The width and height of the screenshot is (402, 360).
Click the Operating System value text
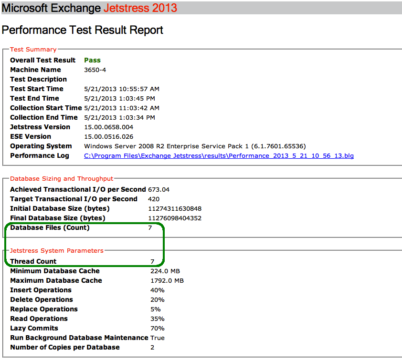(195, 146)
